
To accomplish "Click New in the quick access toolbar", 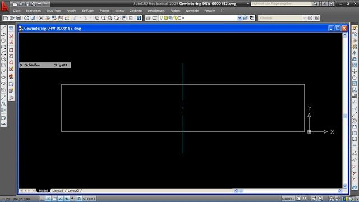I will (x=15, y=4).
